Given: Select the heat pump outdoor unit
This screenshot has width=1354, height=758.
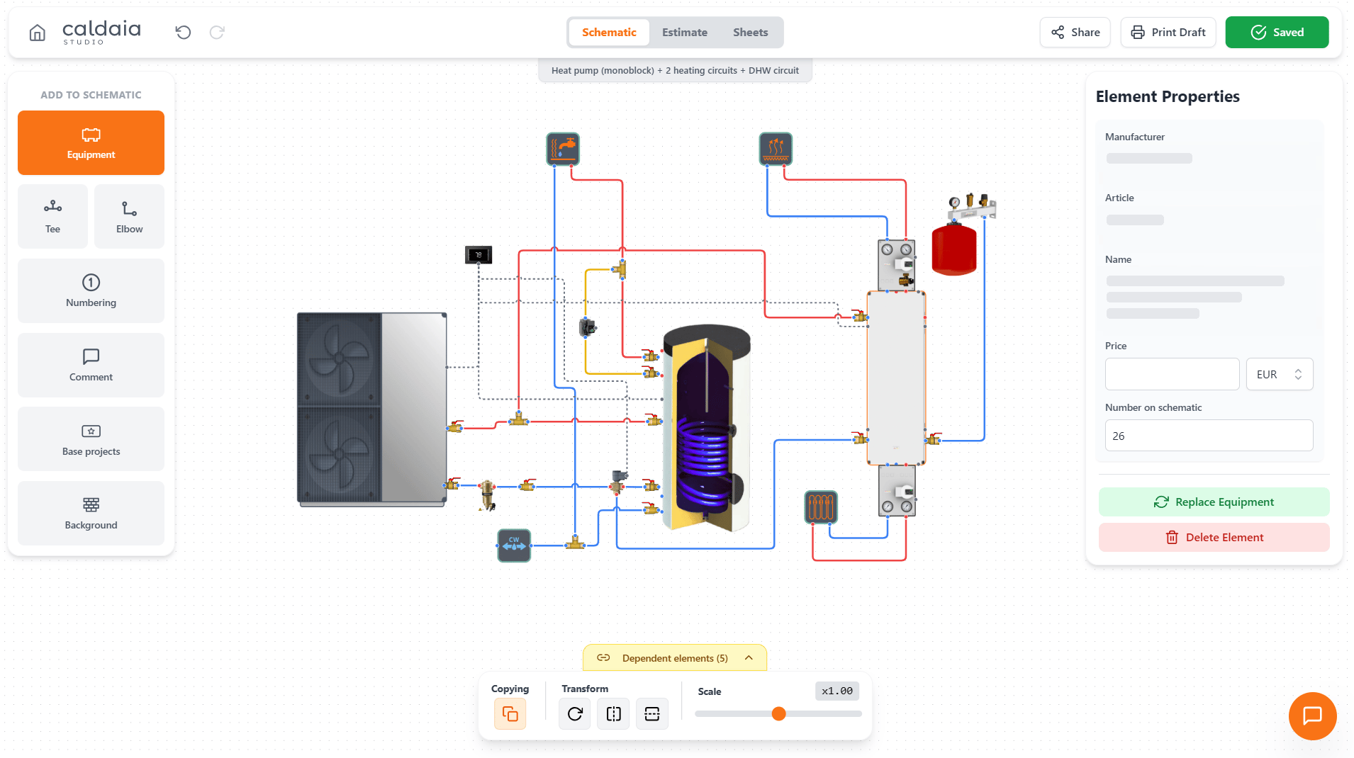Looking at the screenshot, I should point(372,409).
